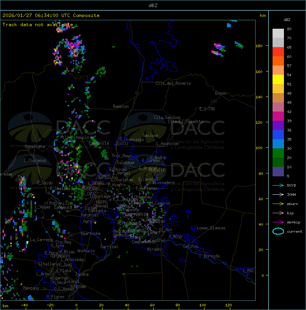
Task: Click the '-40' km tick on the bottom axis
Action: pyautogui.click(x=25, y=305)
